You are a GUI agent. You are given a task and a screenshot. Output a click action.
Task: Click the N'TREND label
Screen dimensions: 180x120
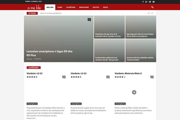pos(32,13)
